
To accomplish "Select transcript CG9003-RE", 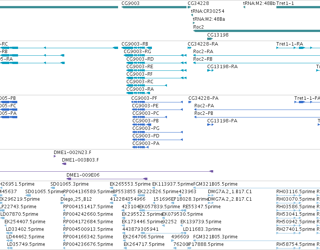I will (140, 67).
